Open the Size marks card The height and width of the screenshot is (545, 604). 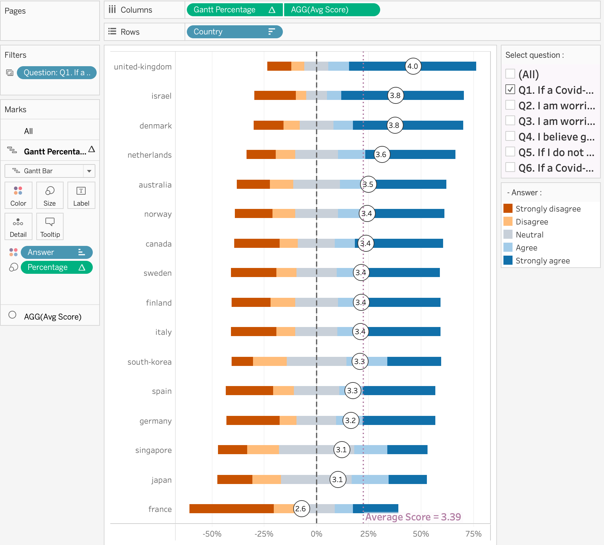[50, 195]
